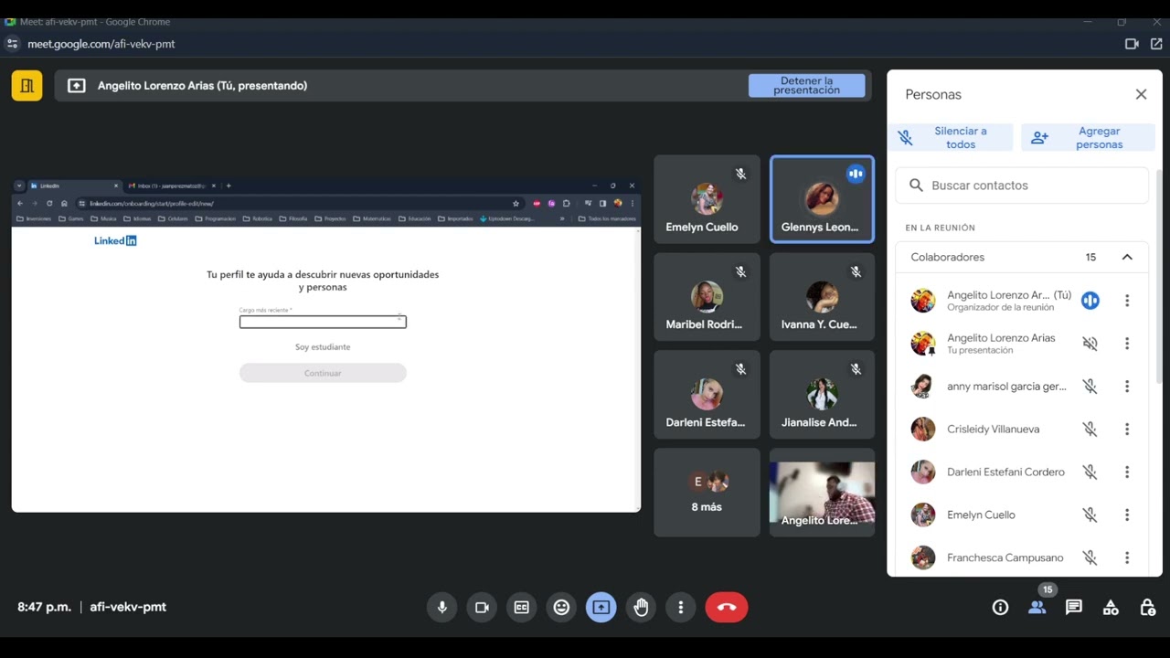This screenshot has width=1170, height=658.
Task: Click the speaking indicator on Glennys tile
Action: [856, 174]
